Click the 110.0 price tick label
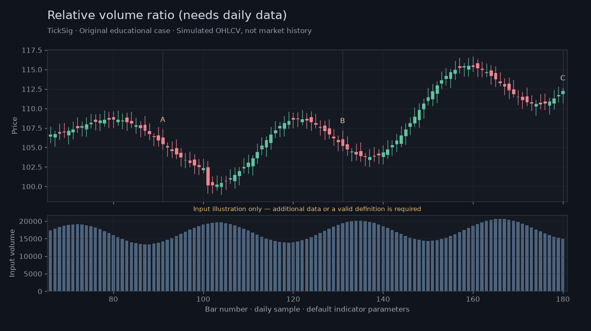 [x=32, y=109]
